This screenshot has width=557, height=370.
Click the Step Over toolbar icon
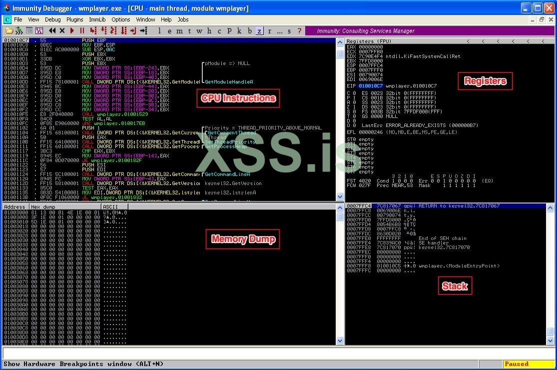point(103,31)
